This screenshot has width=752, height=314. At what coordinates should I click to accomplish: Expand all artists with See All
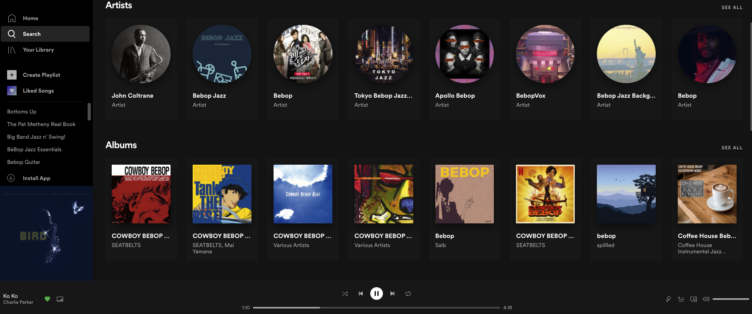(x=732, y=7)
